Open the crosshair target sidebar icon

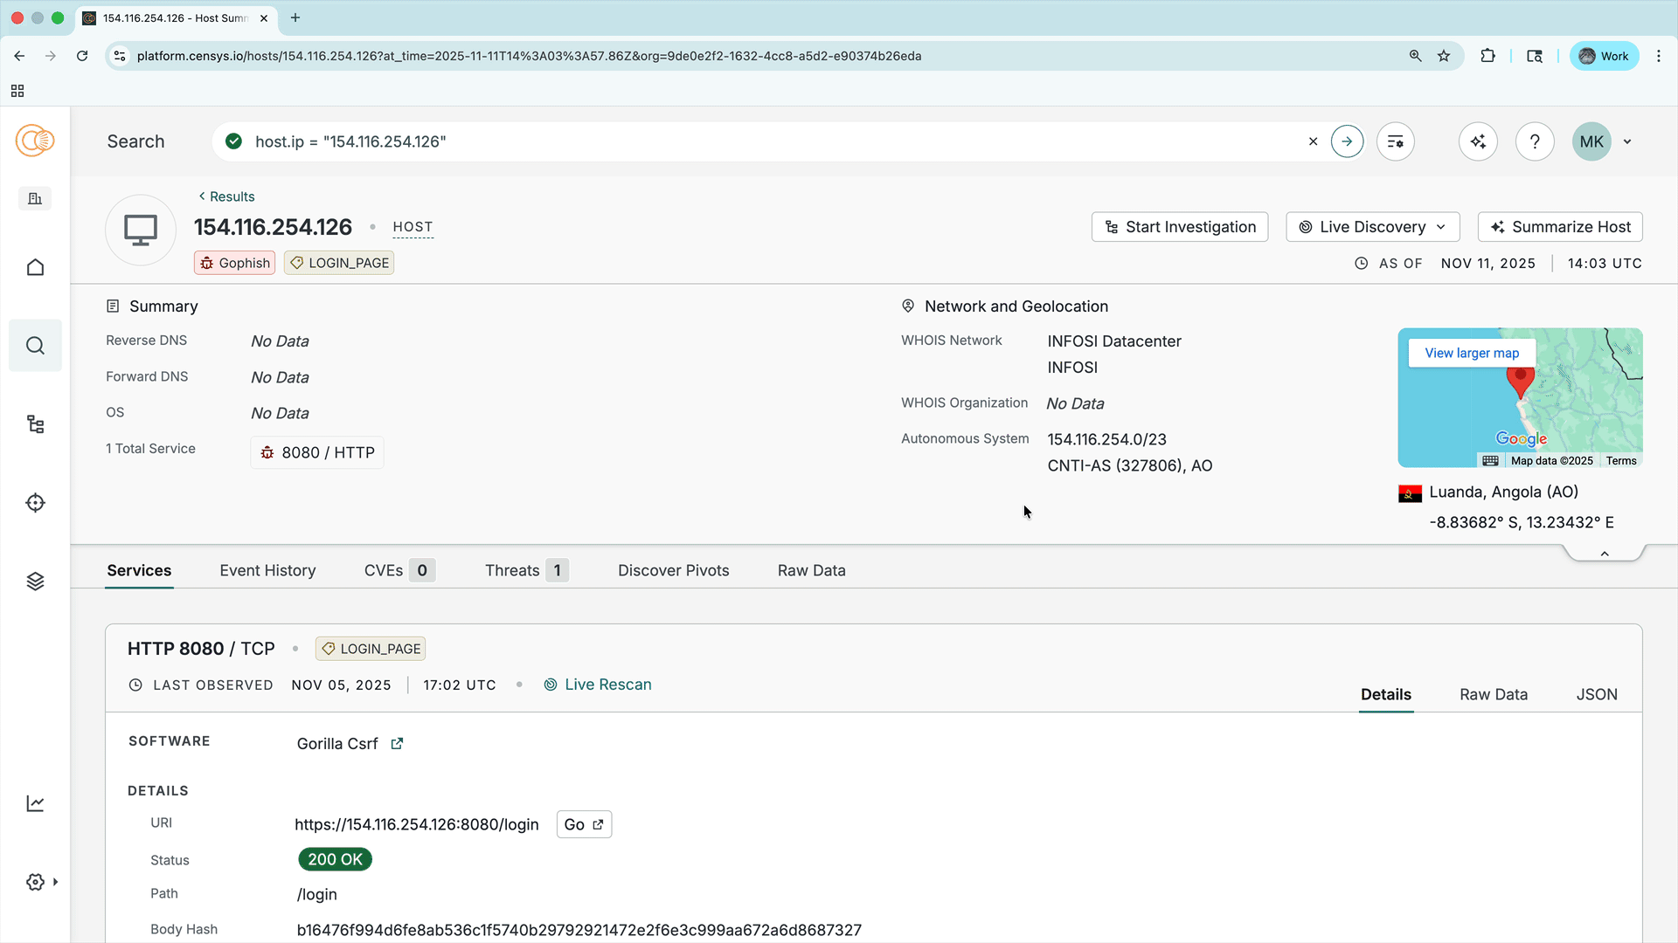(35, 503)
